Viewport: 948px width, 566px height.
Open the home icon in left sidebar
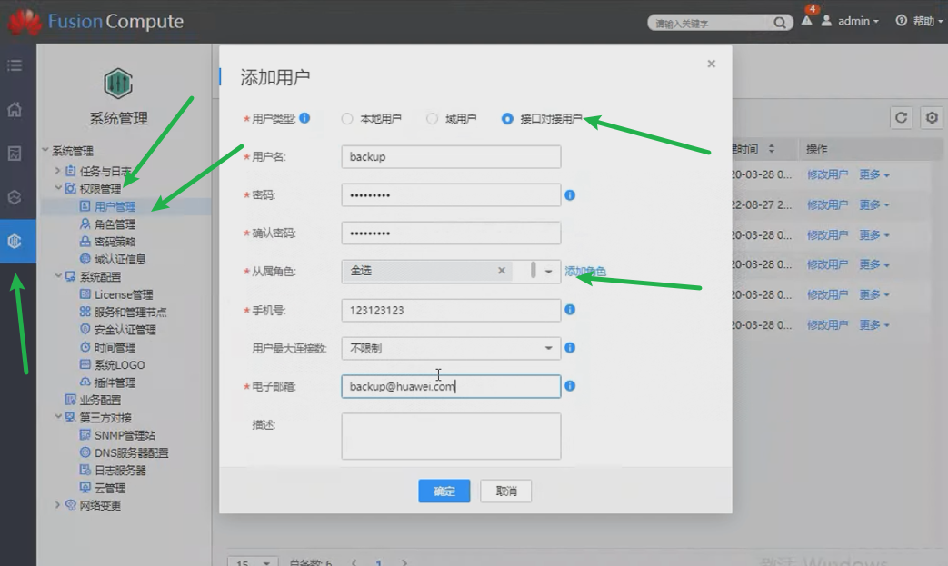[15, 110]
